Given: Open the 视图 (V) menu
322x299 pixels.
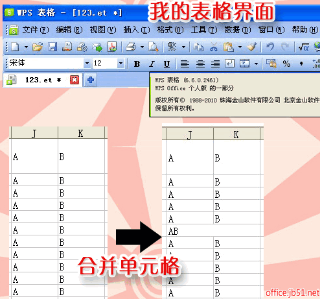Looking at the screenshot, I should (x=103, y=30).
